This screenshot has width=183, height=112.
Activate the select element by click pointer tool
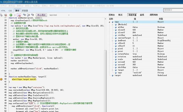tap(1, 15)
